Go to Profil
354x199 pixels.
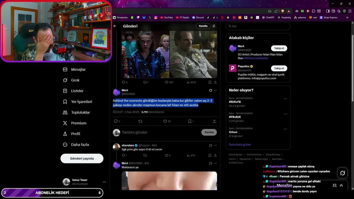[72, 134]
